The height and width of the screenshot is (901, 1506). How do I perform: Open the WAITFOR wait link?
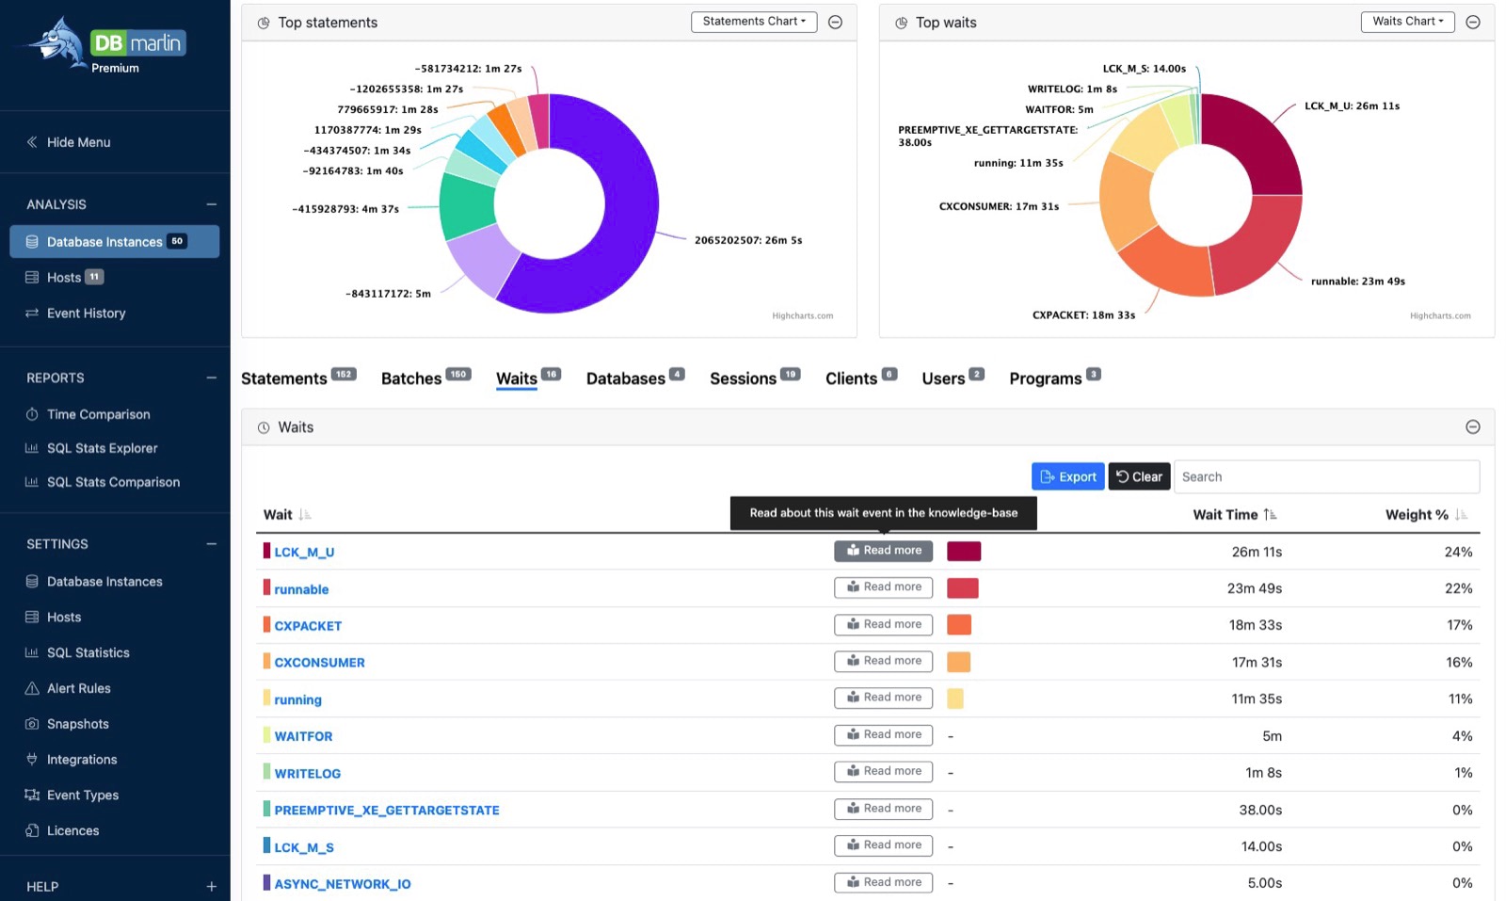coord(303,736)
